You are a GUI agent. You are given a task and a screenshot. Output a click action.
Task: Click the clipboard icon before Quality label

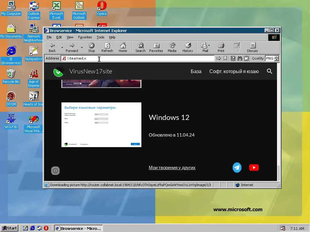246,58
